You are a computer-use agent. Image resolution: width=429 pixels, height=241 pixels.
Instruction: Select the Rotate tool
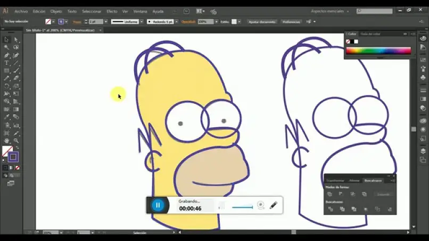pos(6,86)
